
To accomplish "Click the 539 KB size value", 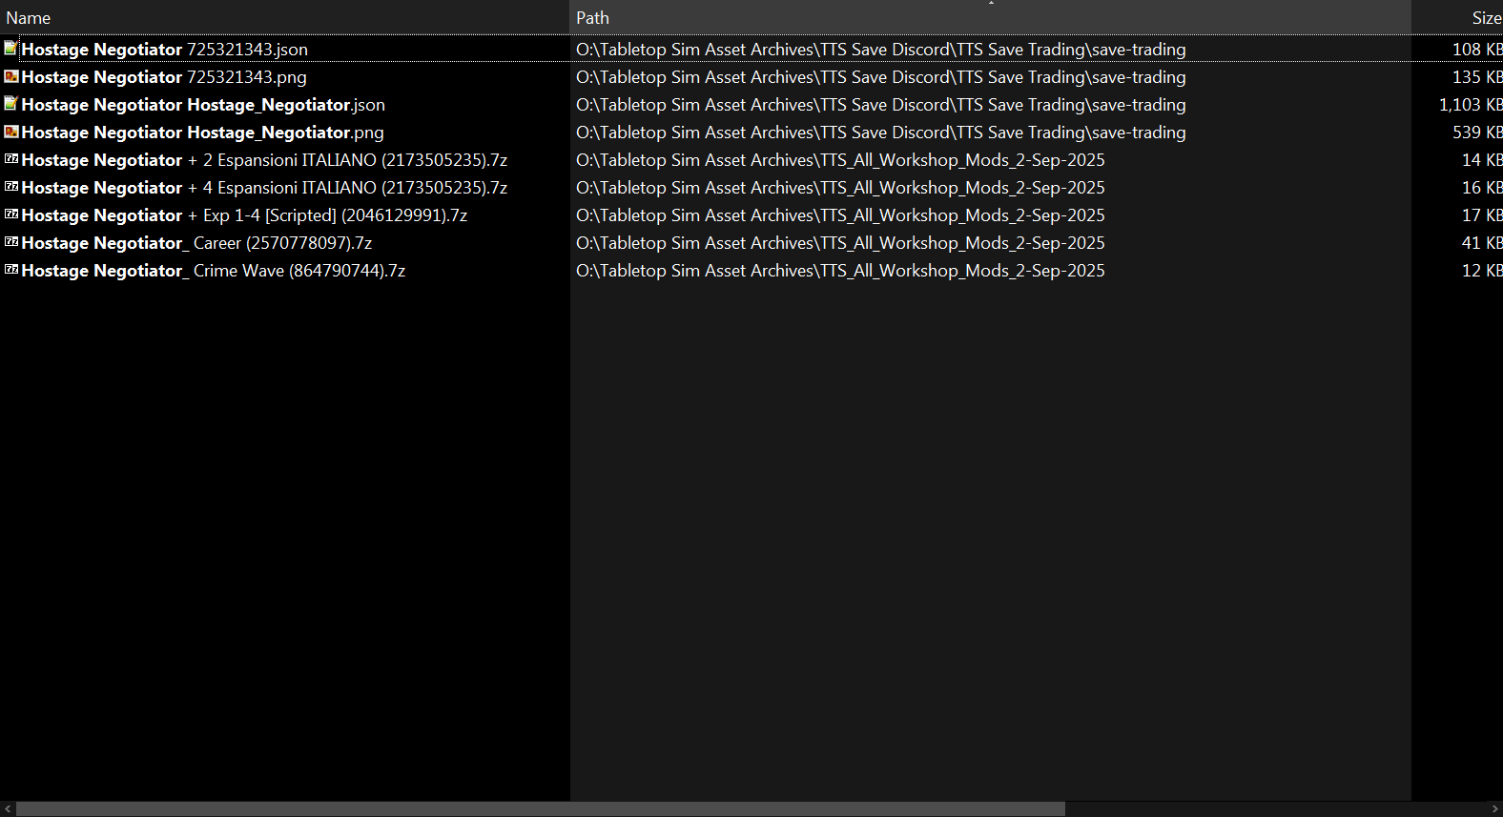I will coord(1477,133).
